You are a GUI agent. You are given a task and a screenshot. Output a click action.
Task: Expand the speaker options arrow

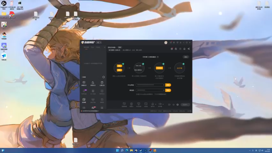click(163, 104)
